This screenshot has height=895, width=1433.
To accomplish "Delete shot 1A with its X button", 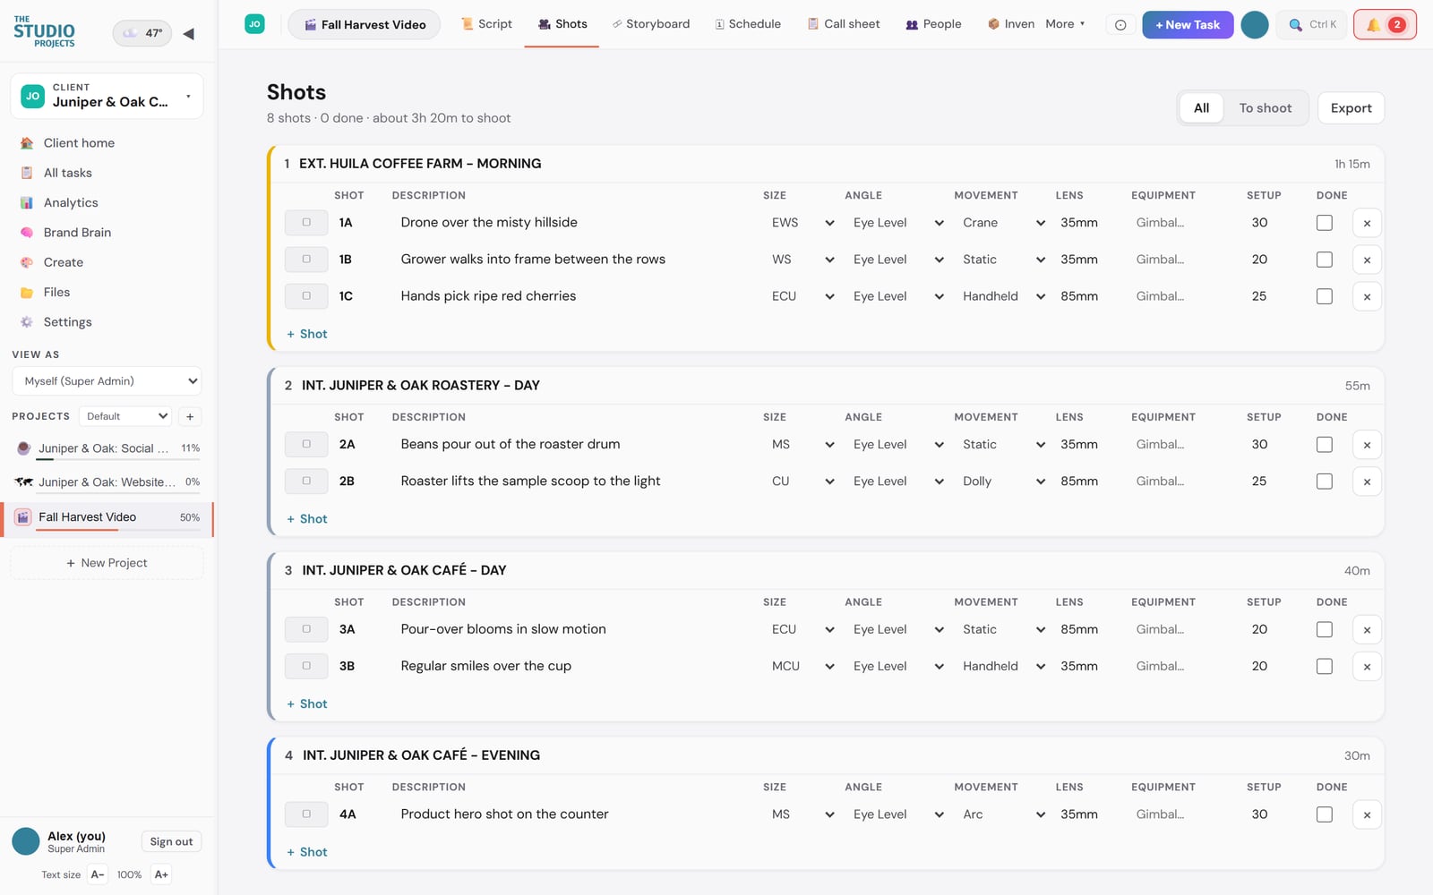I will coord(1367,223).
